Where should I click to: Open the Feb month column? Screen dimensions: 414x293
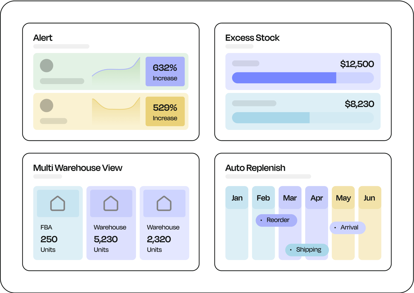pos(263,223)
